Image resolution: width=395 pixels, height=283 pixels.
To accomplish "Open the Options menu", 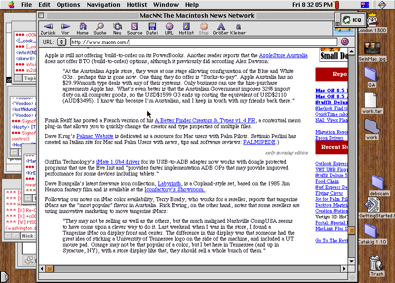I will pos(68,5).
